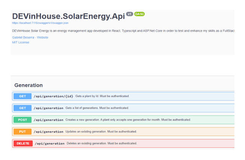Click the v1 version badge
Screen dimensions: 245x160
(129, 14)
